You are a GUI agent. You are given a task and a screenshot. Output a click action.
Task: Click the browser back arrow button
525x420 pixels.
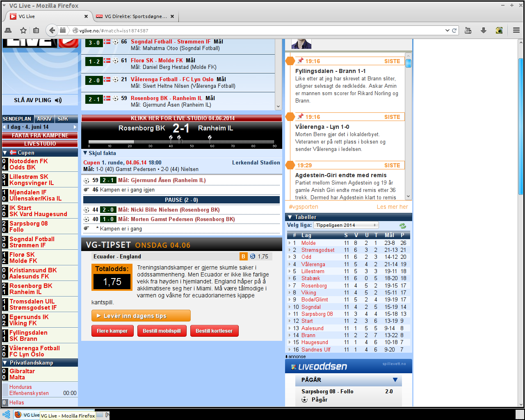coord(52,30)
